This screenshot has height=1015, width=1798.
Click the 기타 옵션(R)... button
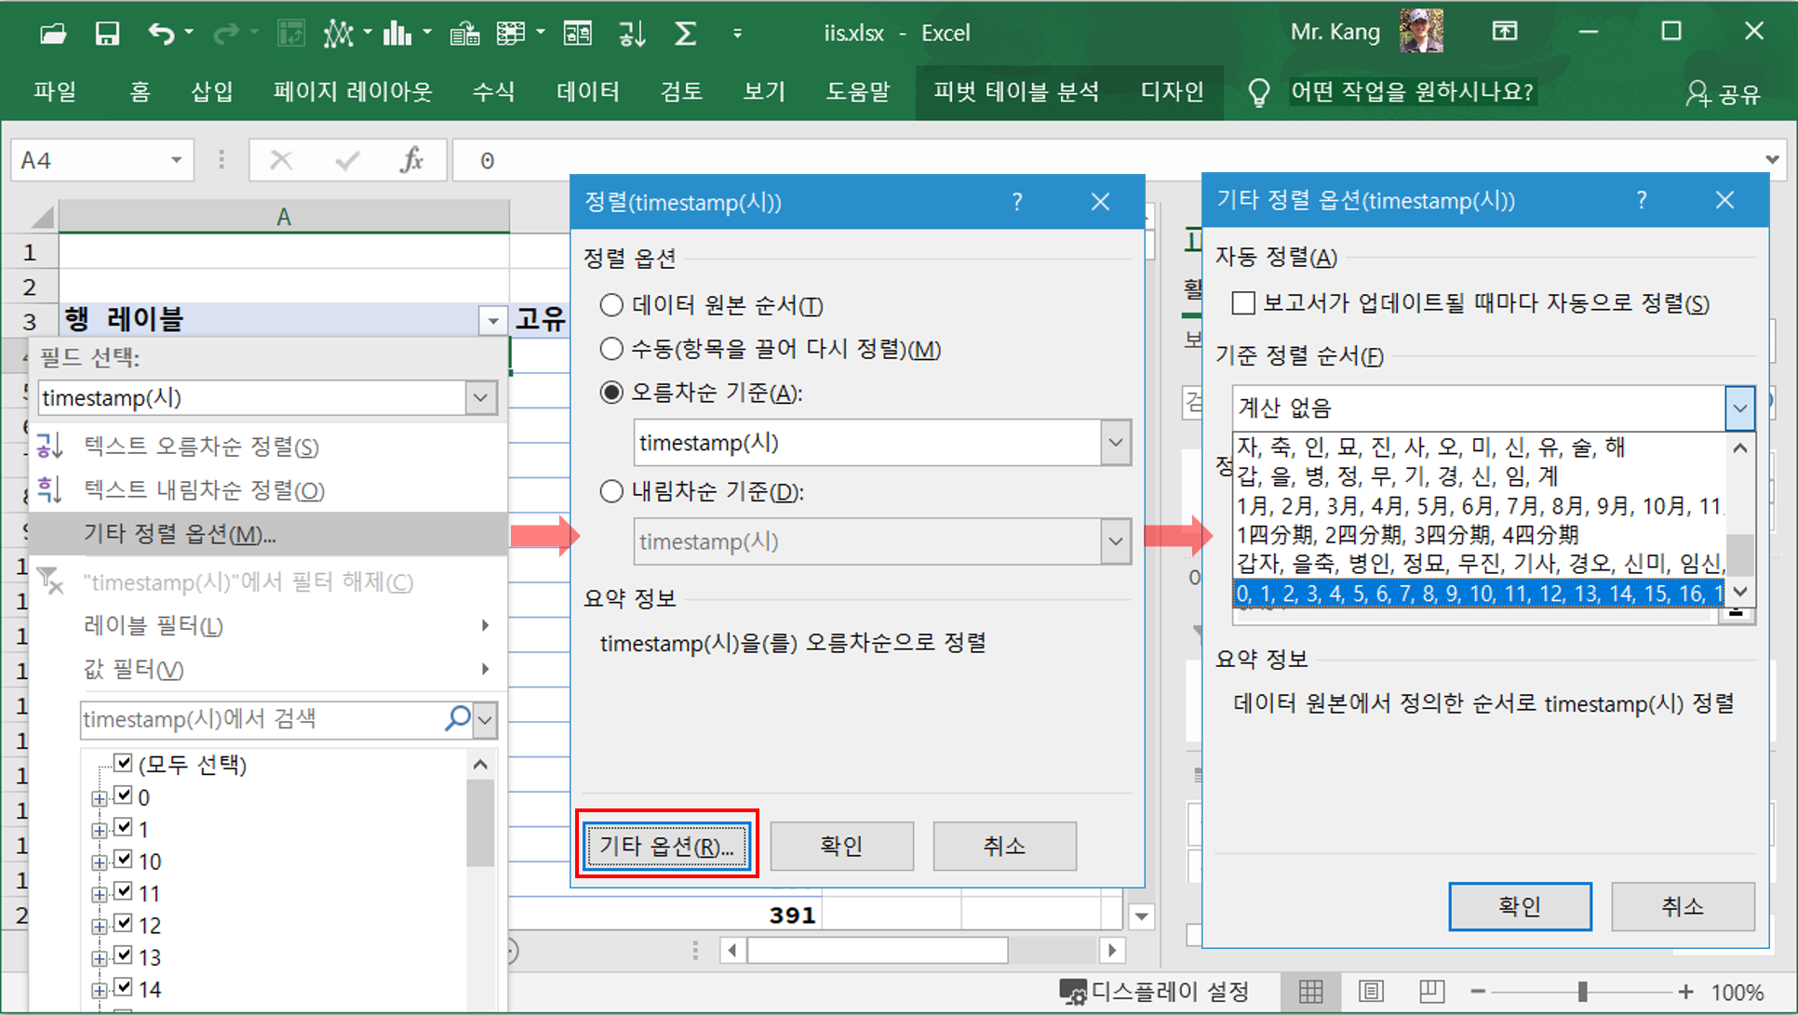pyautogui.click(x=666, y=846)
